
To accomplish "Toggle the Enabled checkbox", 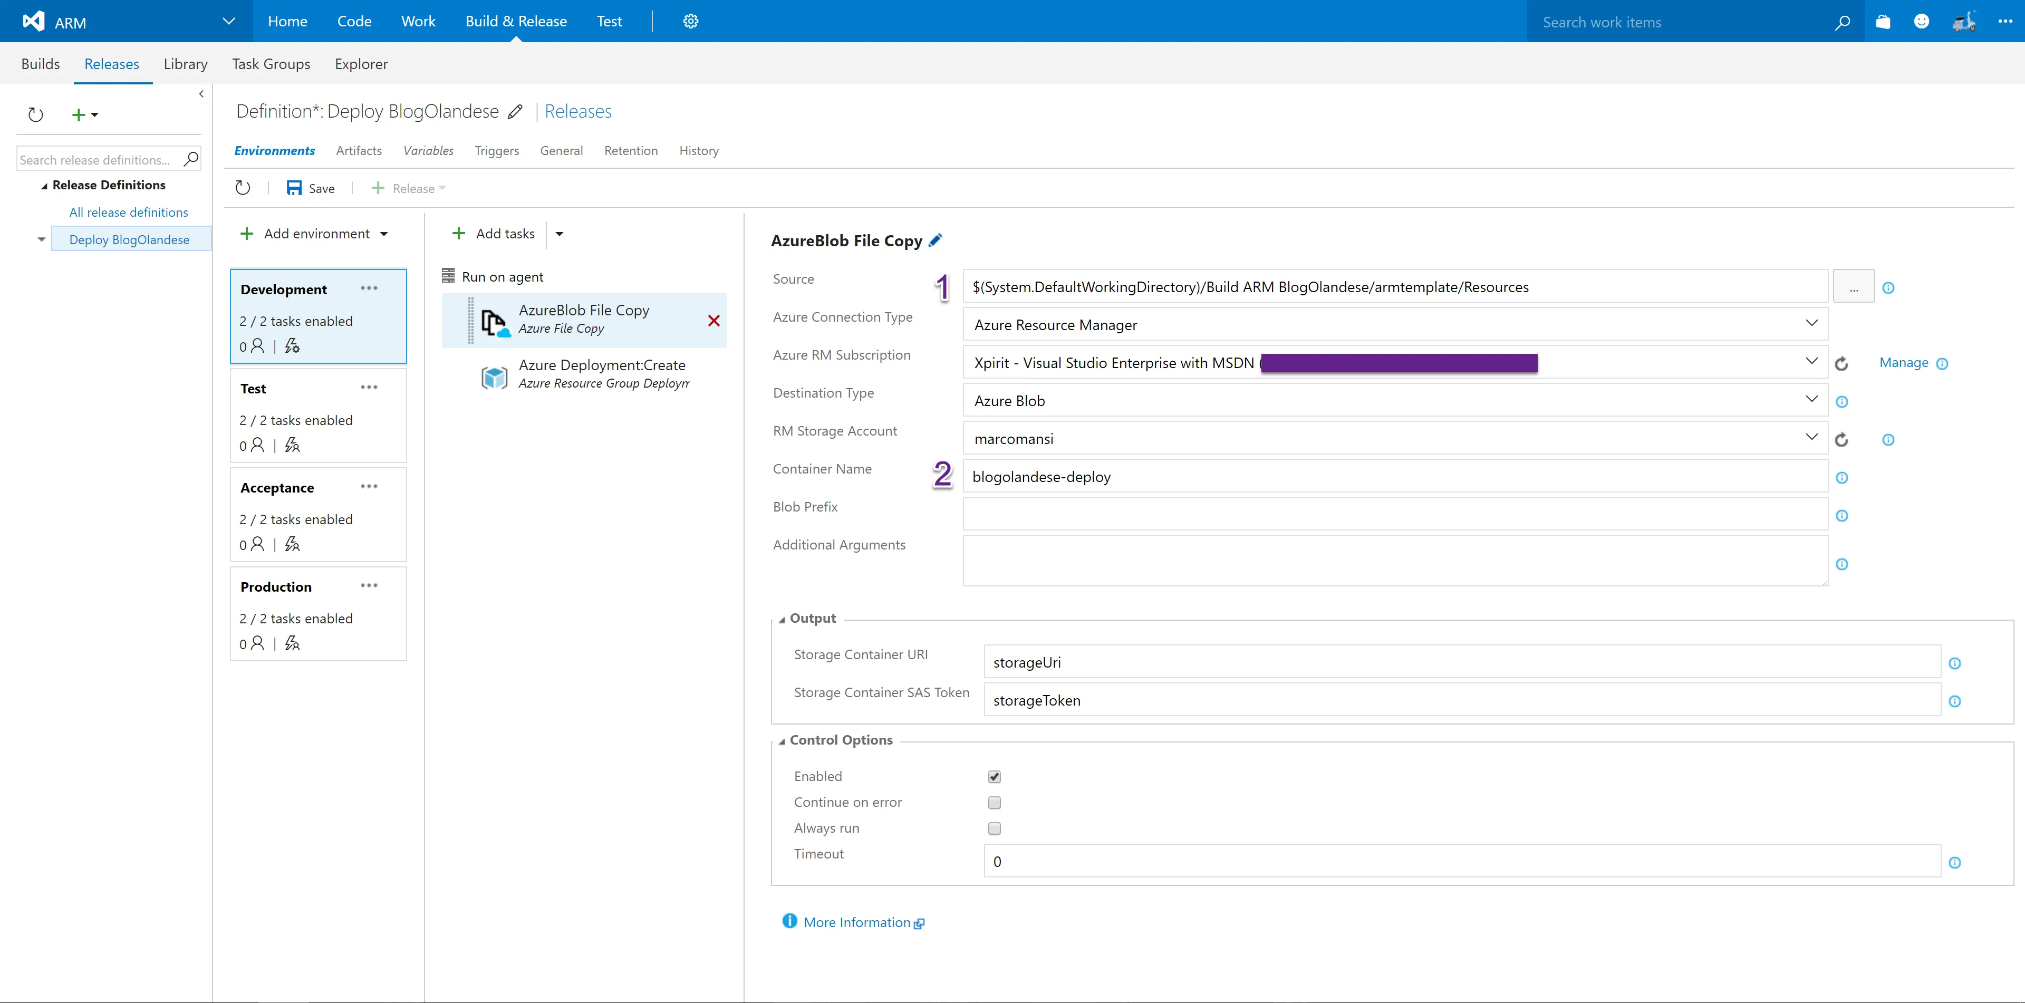I will tap(995, 777).
